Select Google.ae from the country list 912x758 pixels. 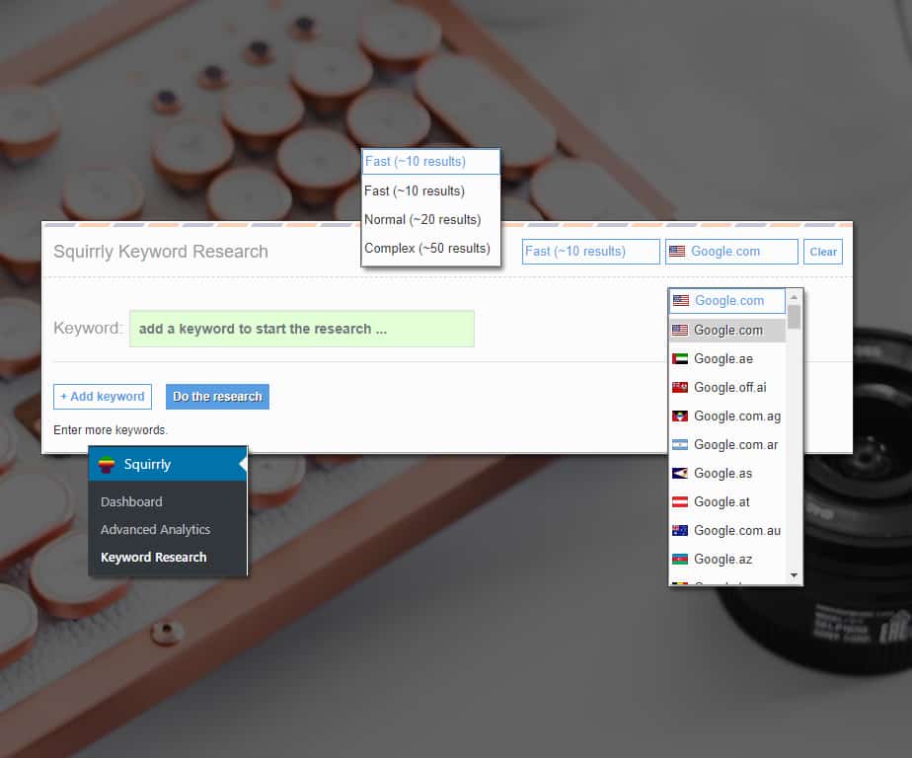pos(727,358)
